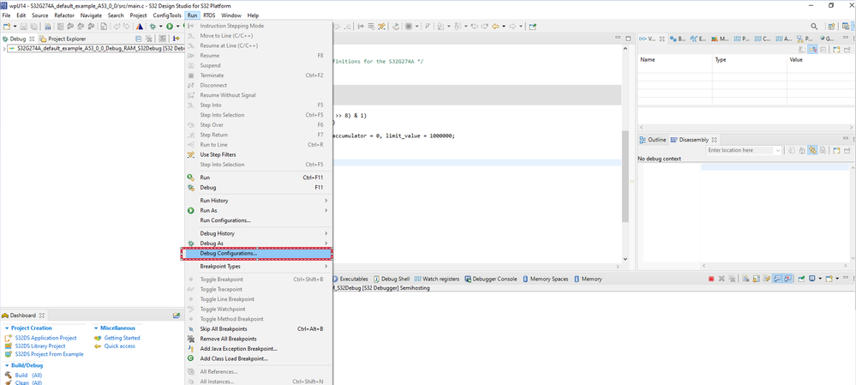Image resolution: width=856 pixels, height=385 pixels.
Task: Toggle Show Type Names in Variables view
Action: point(802,50)
